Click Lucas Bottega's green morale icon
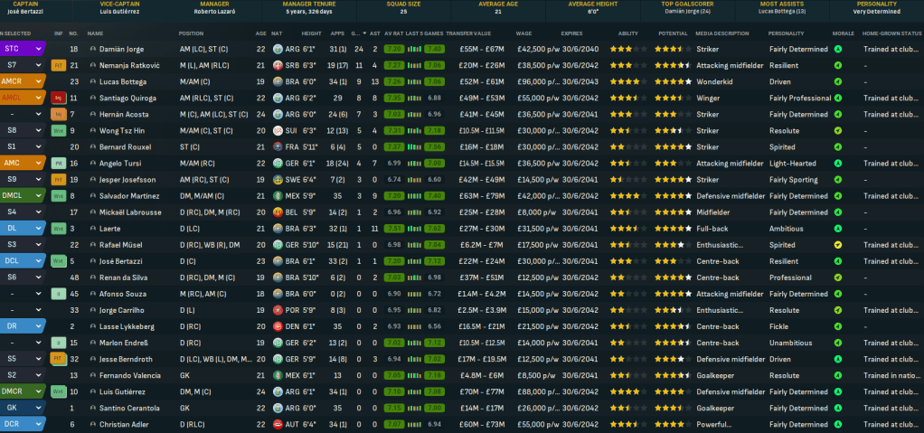This screenshot has width=924, height=433. tap(838, 81)
